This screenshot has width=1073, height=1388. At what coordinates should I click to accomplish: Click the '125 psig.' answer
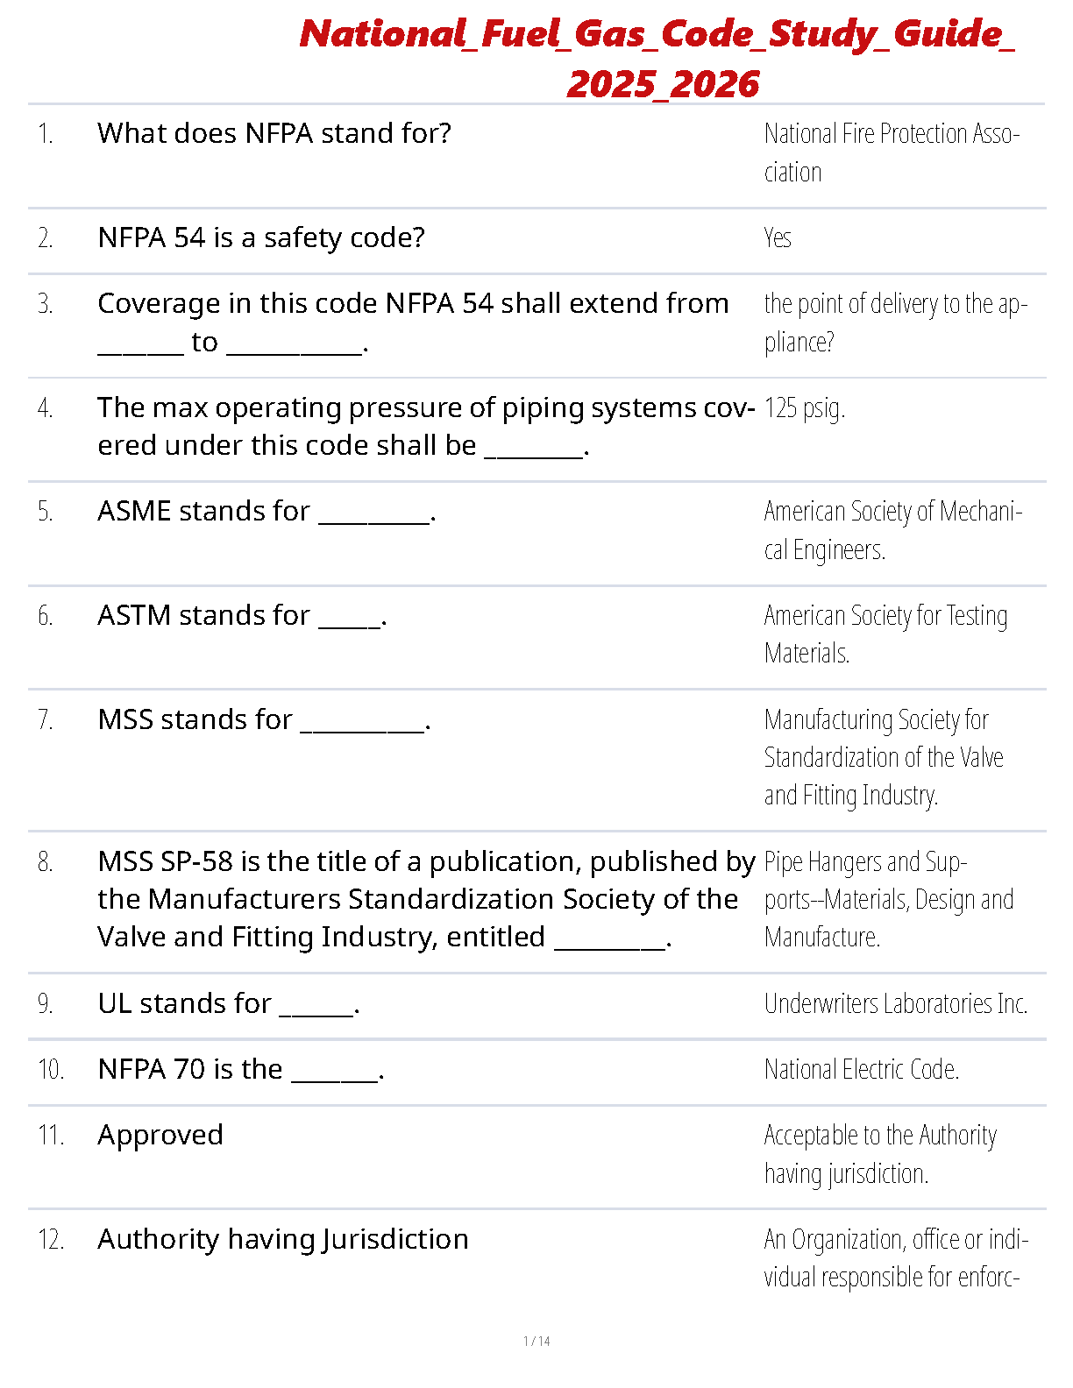[804, 407]
